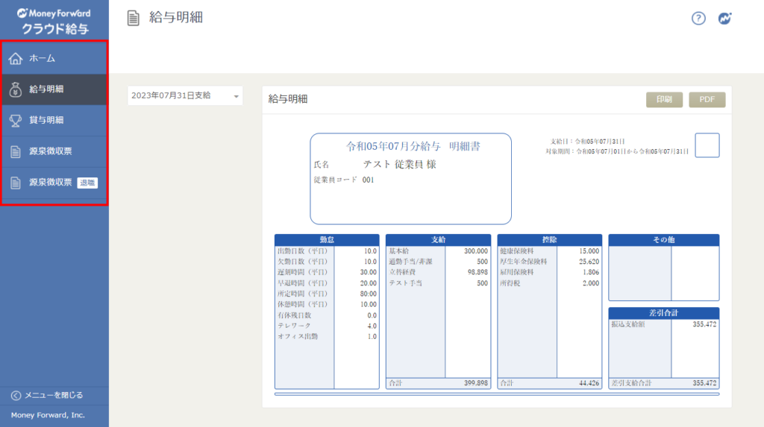This screenshot has width=764, height=427.
Task: Click the 差引合計 section header
Action: [x=663, y=312]
